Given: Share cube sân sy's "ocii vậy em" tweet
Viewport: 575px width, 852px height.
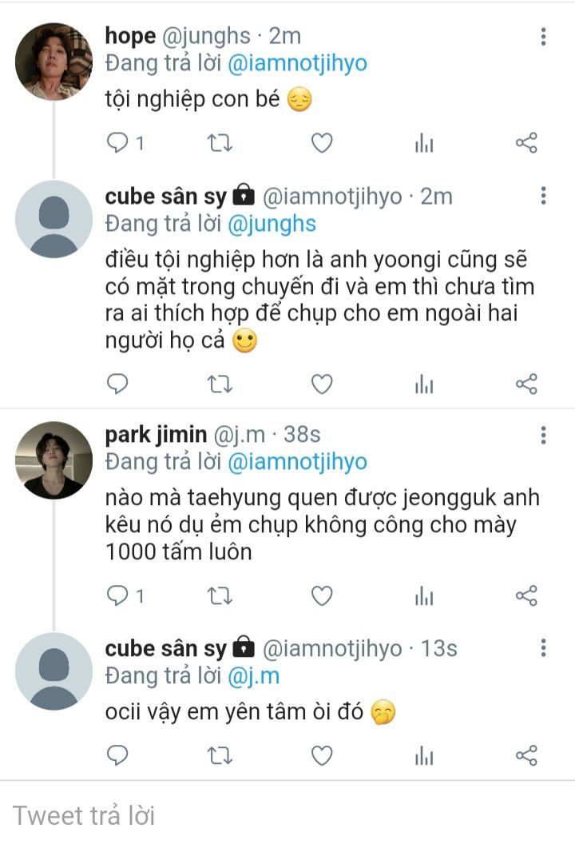Looking at the screenshot, I should pos(526,755).
